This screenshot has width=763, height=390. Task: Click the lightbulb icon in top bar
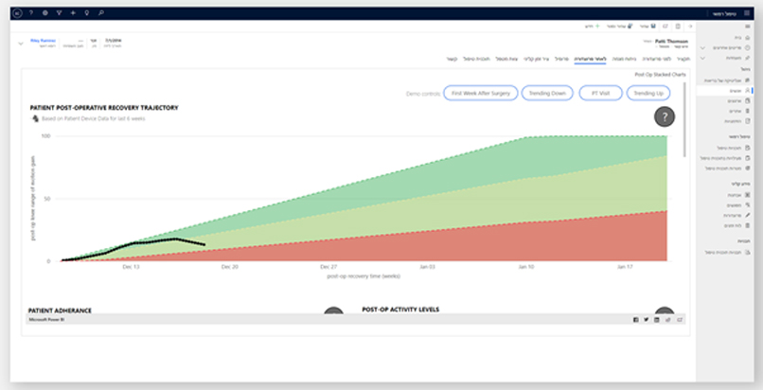click(87, 13)
